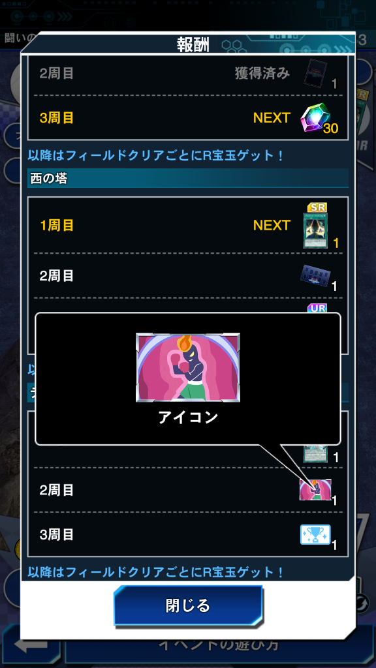Tap the 3周目 NEXT gem row
The height and width of the screenshot is (668, 376).
(x=188, y=117)
